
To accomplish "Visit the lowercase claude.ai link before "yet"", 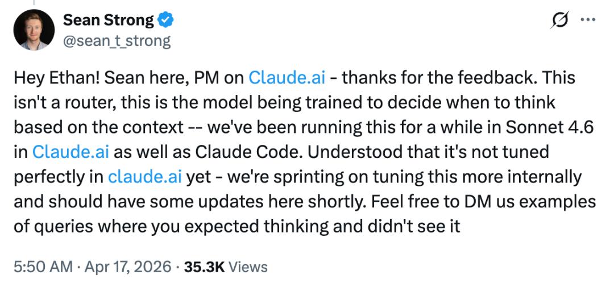I will (x=145, y=177).
